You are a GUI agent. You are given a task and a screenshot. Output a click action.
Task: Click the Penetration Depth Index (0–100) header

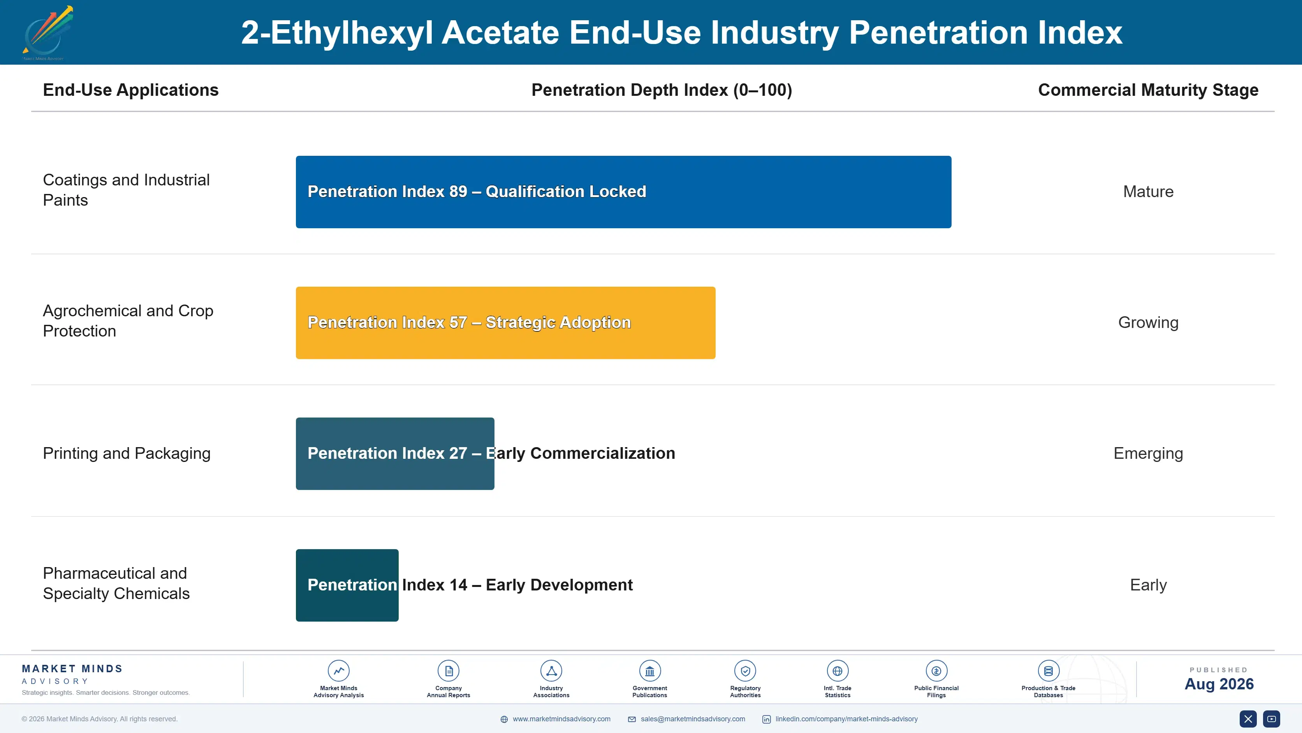pyautogui.click(x=662, y=90)
